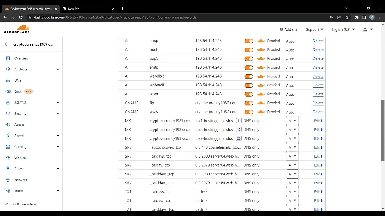385x216 pixels.
Task: Open the English (US) language dropdown
Action: (x=343, y=29)
